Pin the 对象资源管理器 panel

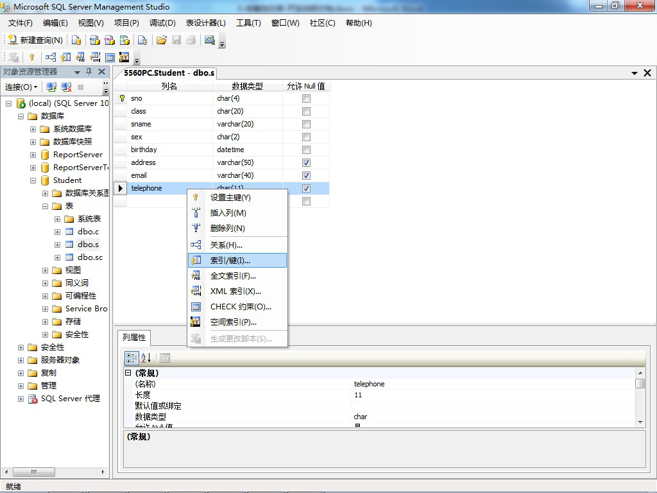click(x=89, y=72)
